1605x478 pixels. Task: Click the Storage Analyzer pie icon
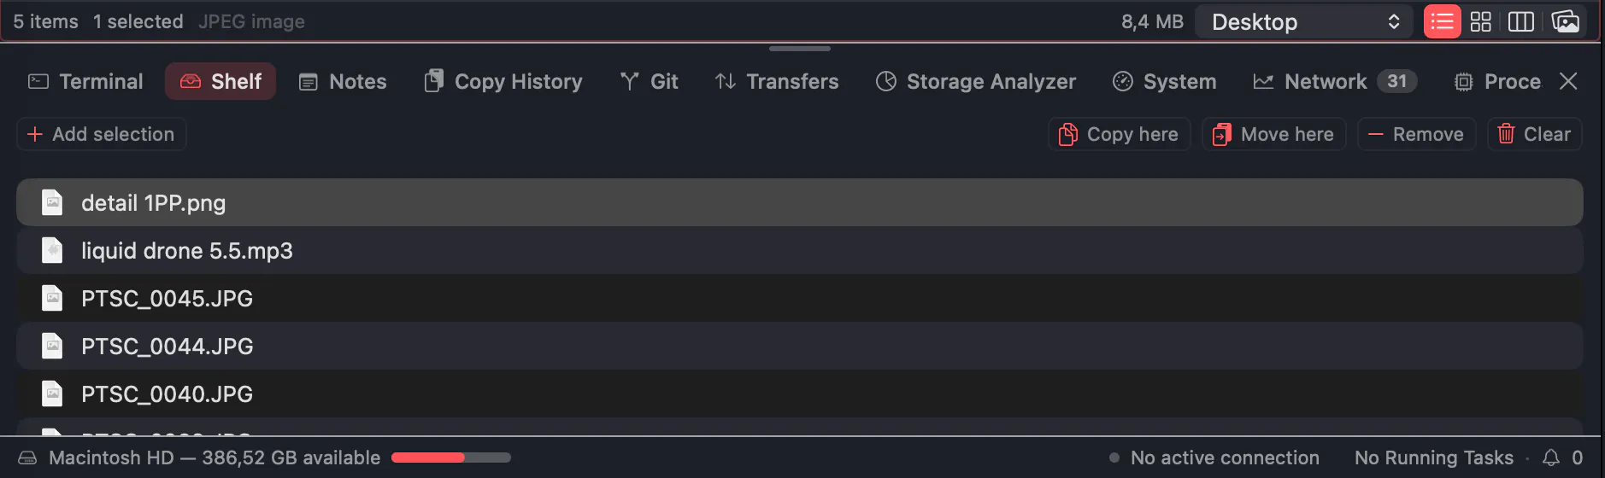pos(886,81)
